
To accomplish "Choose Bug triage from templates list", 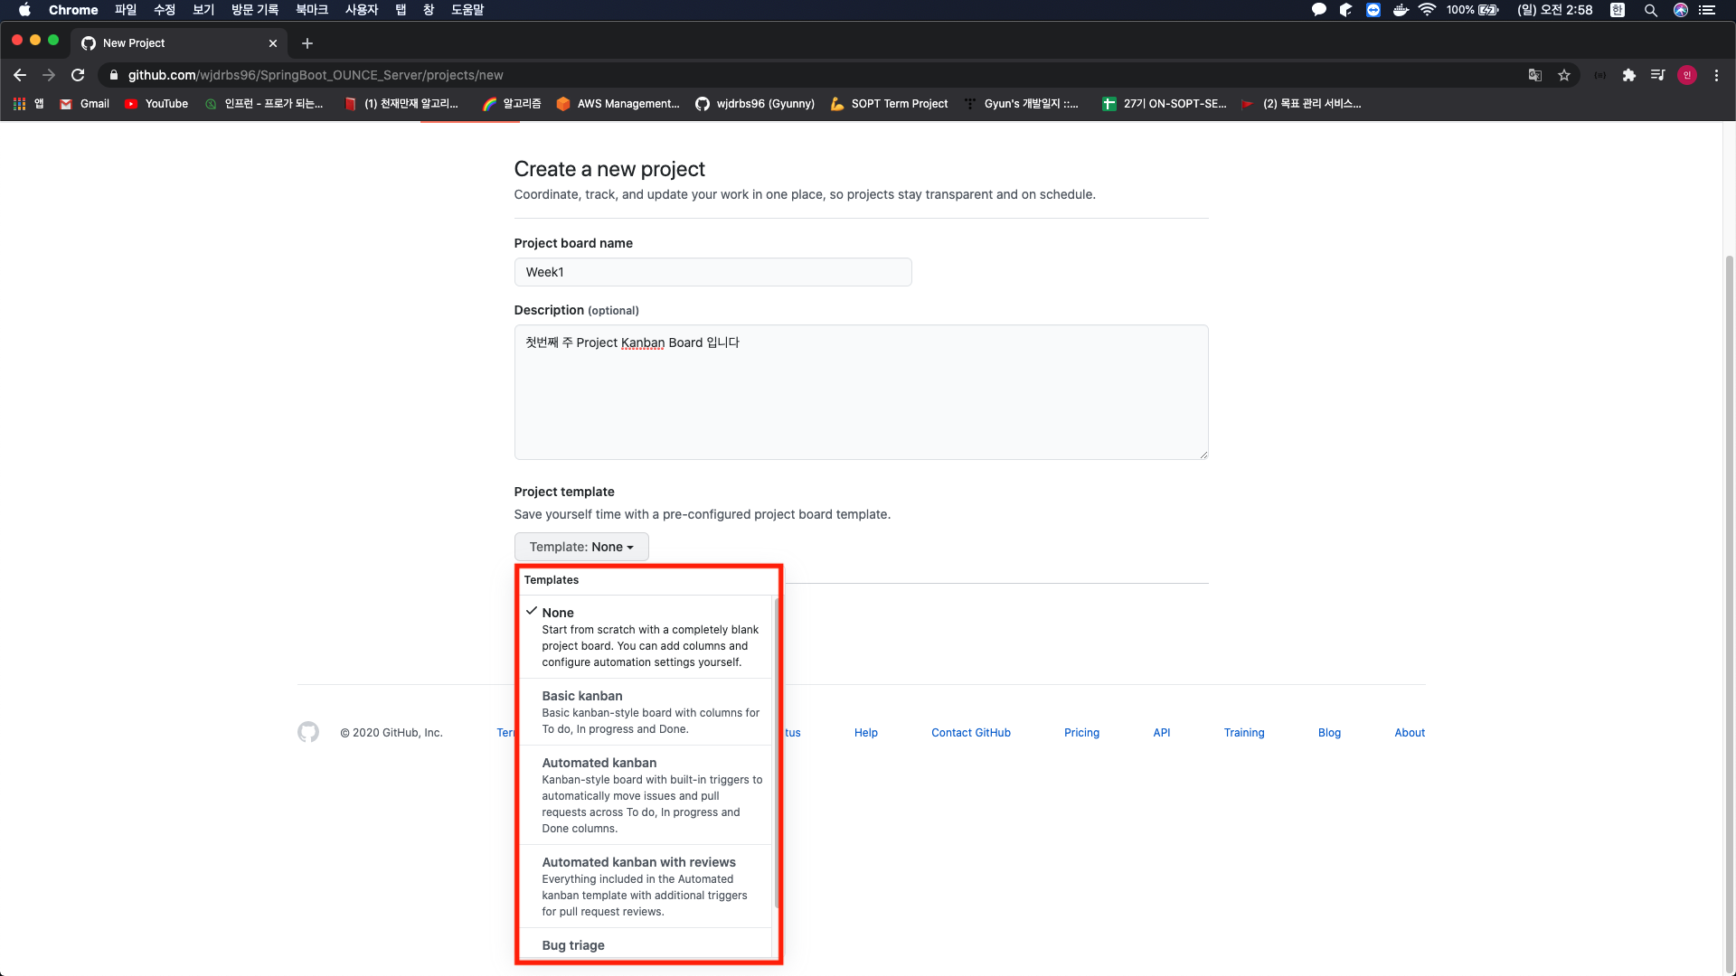I will click(573, 945).
